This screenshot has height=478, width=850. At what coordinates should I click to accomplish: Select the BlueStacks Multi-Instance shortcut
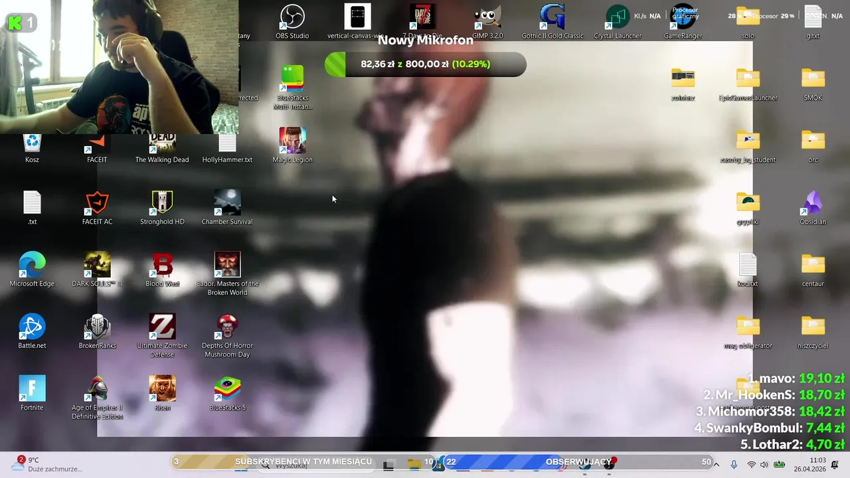pyautogui.click(x=292, y=88)
